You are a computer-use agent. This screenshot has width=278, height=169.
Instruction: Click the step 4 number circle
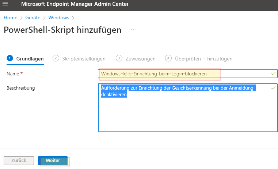tap(168, 58)
